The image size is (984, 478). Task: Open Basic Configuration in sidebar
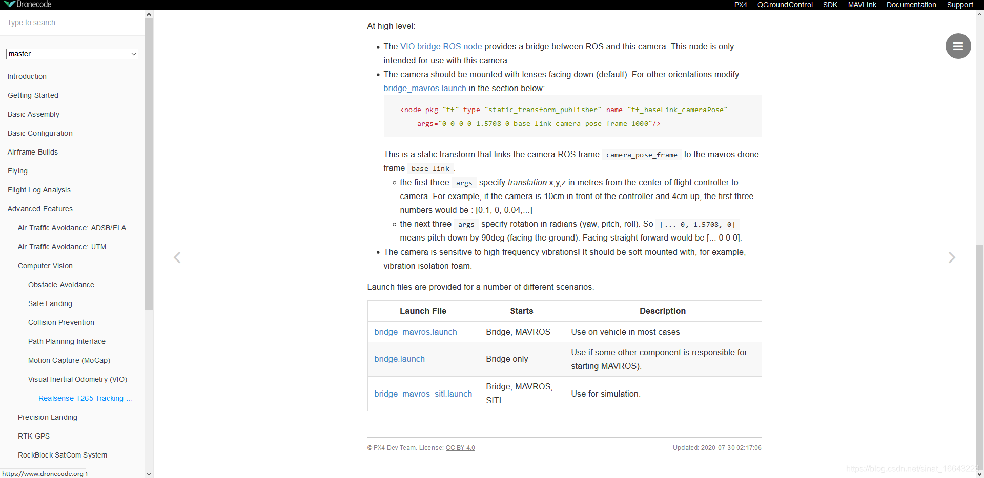(40, 133)
